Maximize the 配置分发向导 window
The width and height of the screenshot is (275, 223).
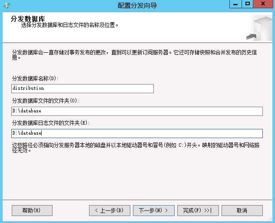247,4
